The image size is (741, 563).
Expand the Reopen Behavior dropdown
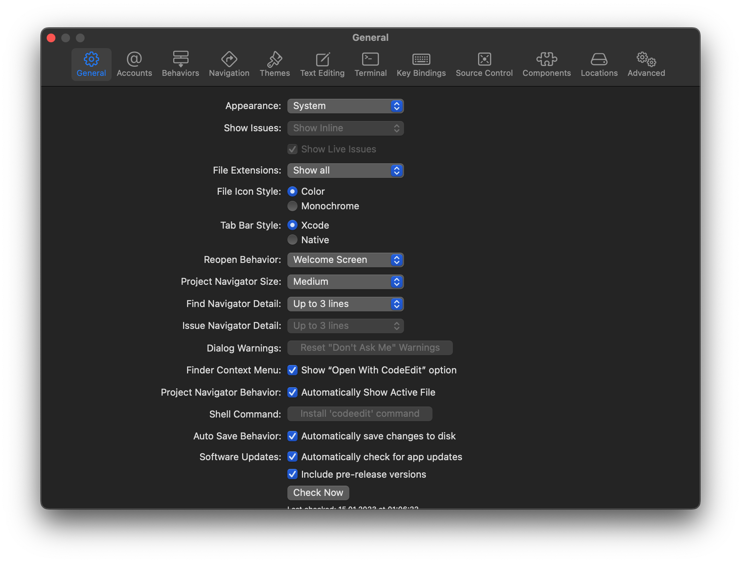[345, 260]
